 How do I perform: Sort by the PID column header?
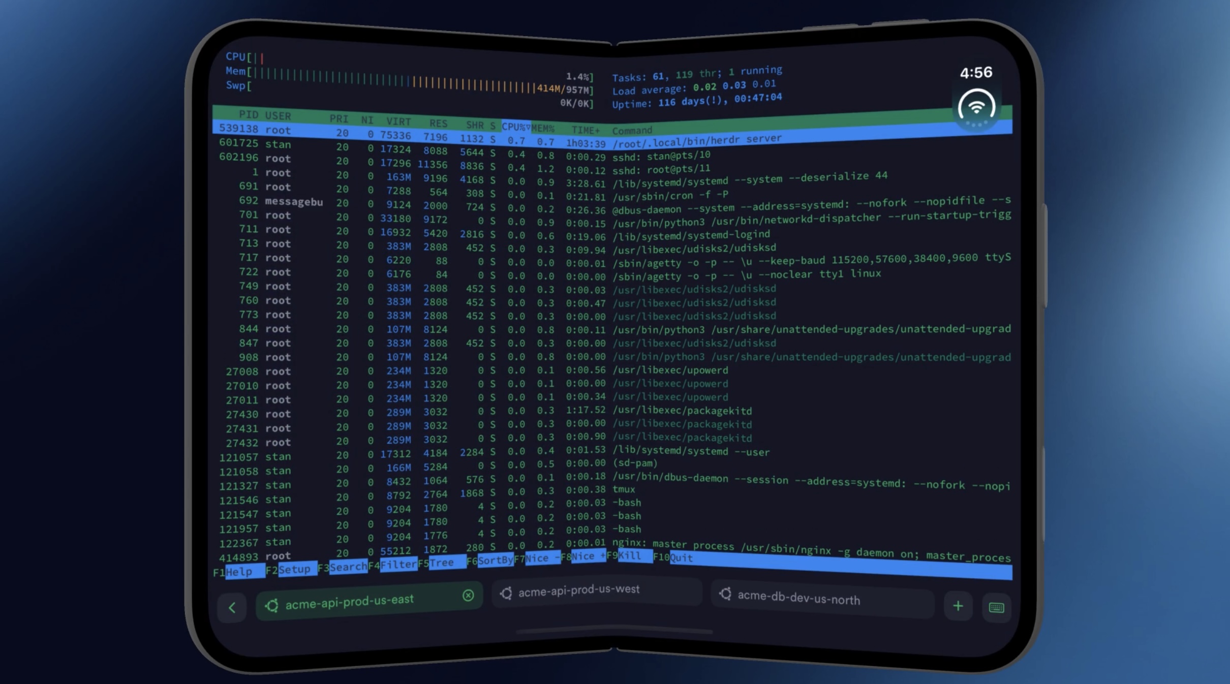point(249,114)
